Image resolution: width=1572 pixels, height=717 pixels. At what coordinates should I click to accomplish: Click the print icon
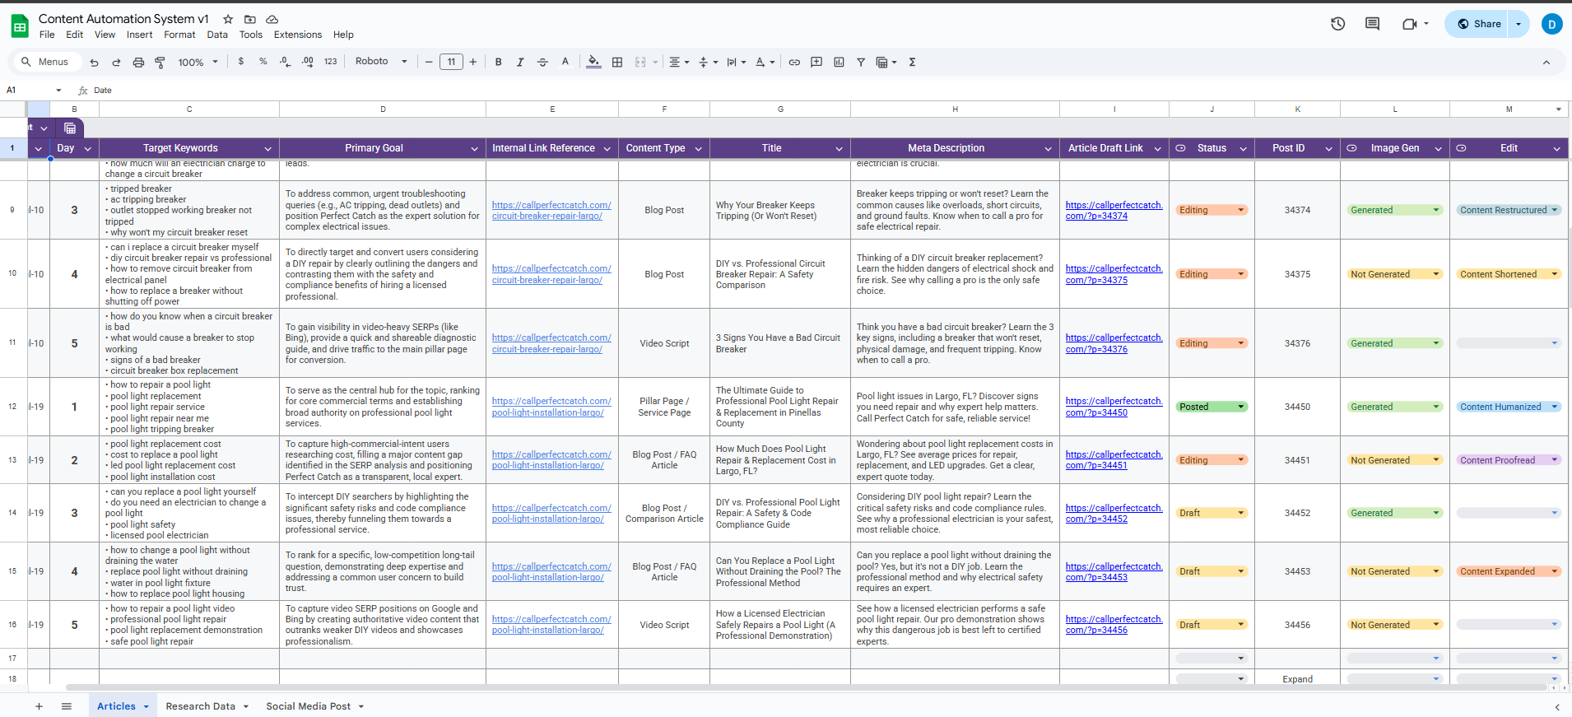click(138, 62)
